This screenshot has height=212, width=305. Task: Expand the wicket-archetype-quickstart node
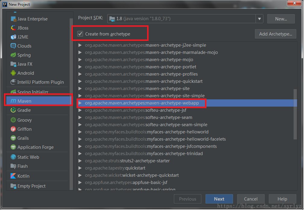point(80,176)
